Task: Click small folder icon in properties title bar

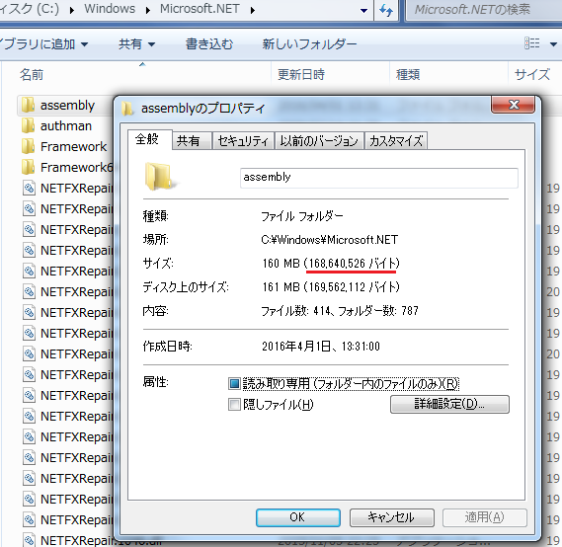Action: 127,109
